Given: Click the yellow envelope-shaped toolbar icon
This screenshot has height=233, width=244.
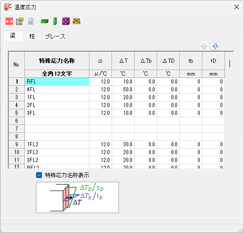Looking at the screenshot, I should [x=77, y=21].
